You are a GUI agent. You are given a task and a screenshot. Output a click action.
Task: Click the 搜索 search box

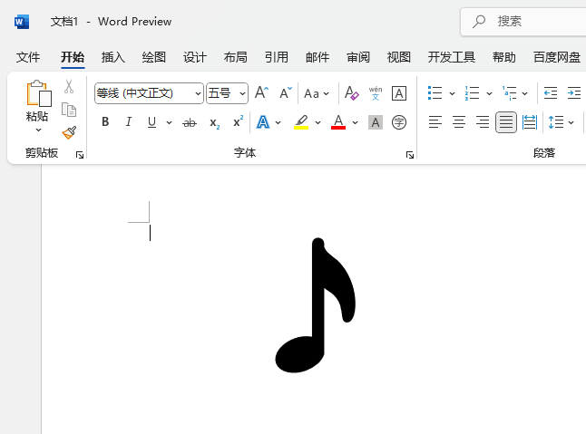(523, 22)
